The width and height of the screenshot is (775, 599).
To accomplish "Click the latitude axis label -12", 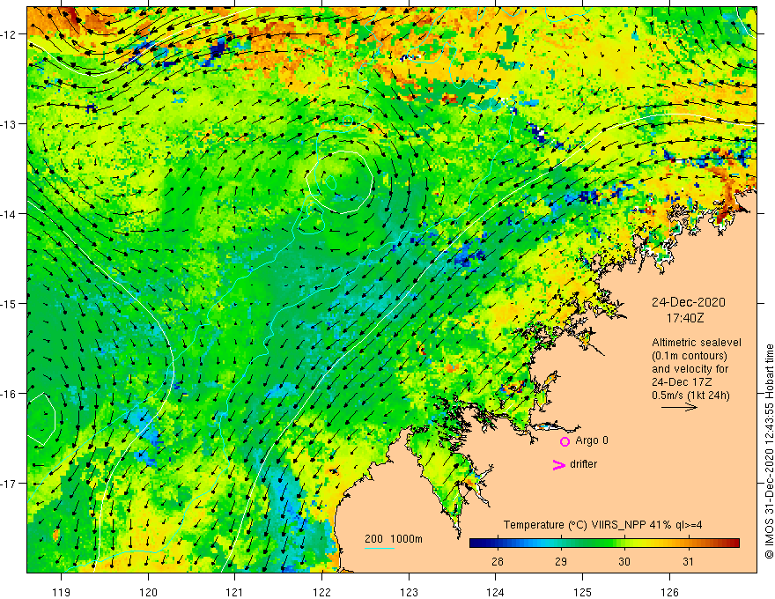I will point(10,34).
